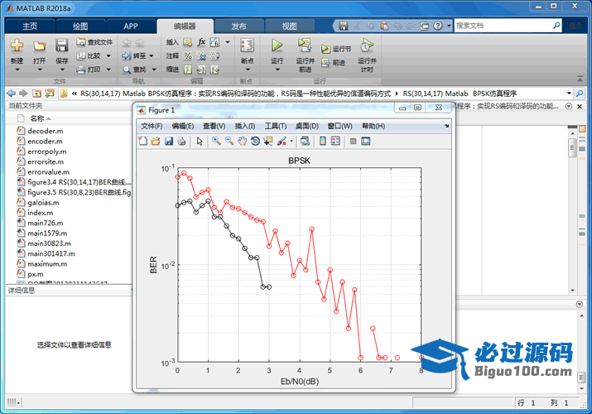Select the Brush data tool in Figure 1

(x=282, y=141)
